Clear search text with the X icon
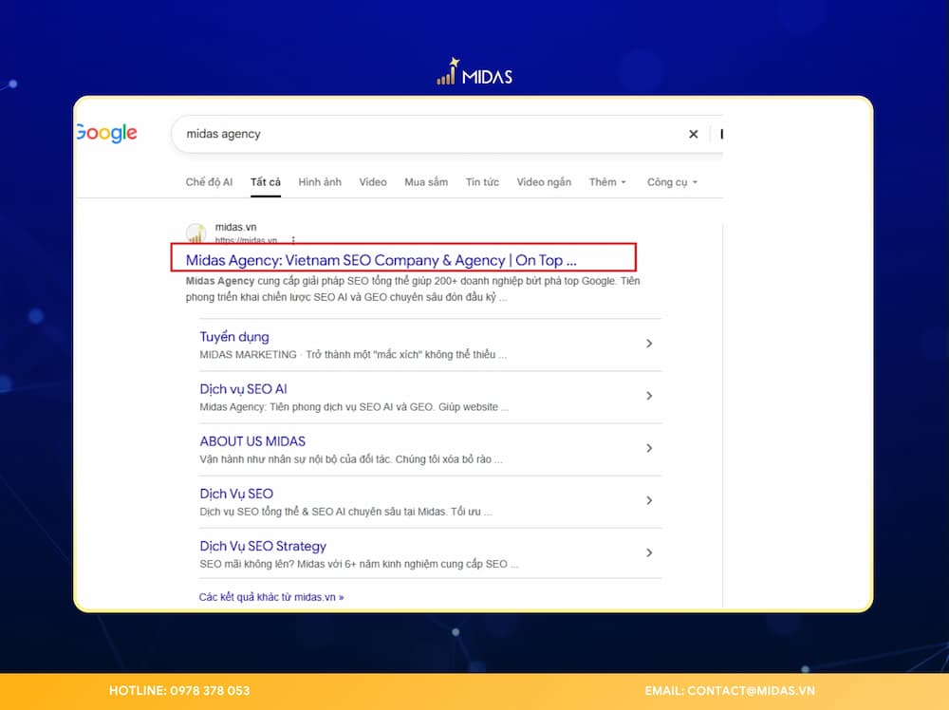The width and height of the screenshot is (949, 710). click(x=694, y=134)
